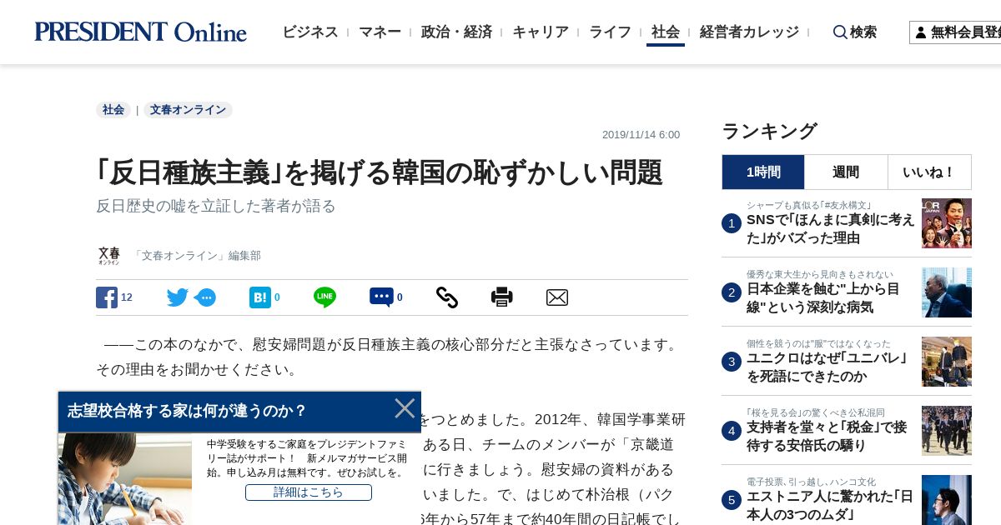Email the article with envelope icon

(x=556, y=297)
